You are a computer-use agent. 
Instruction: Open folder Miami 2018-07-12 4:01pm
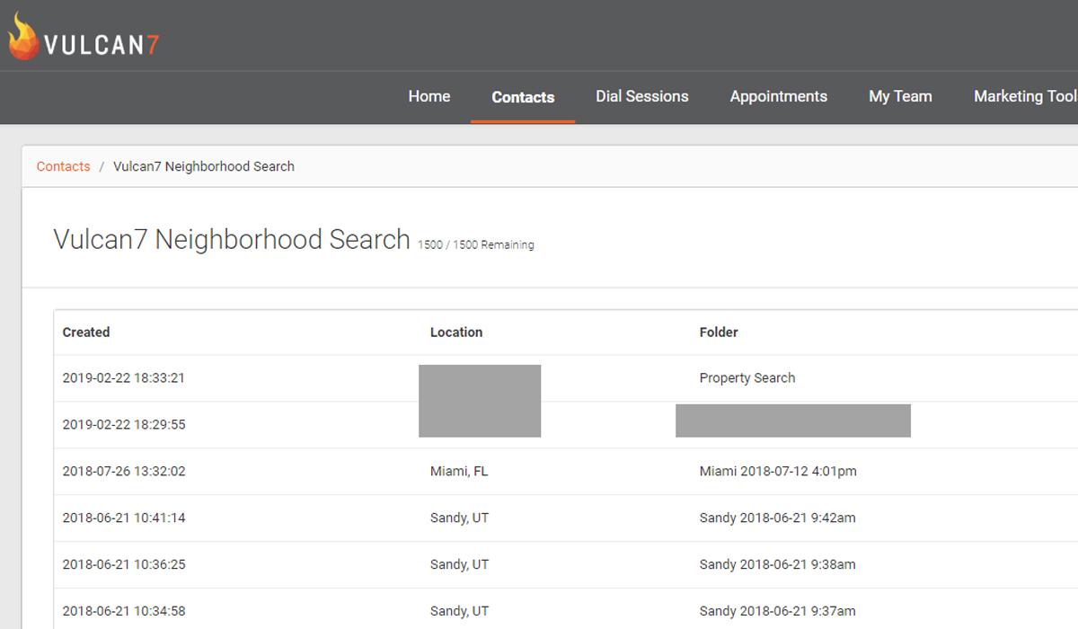point(778,472)
